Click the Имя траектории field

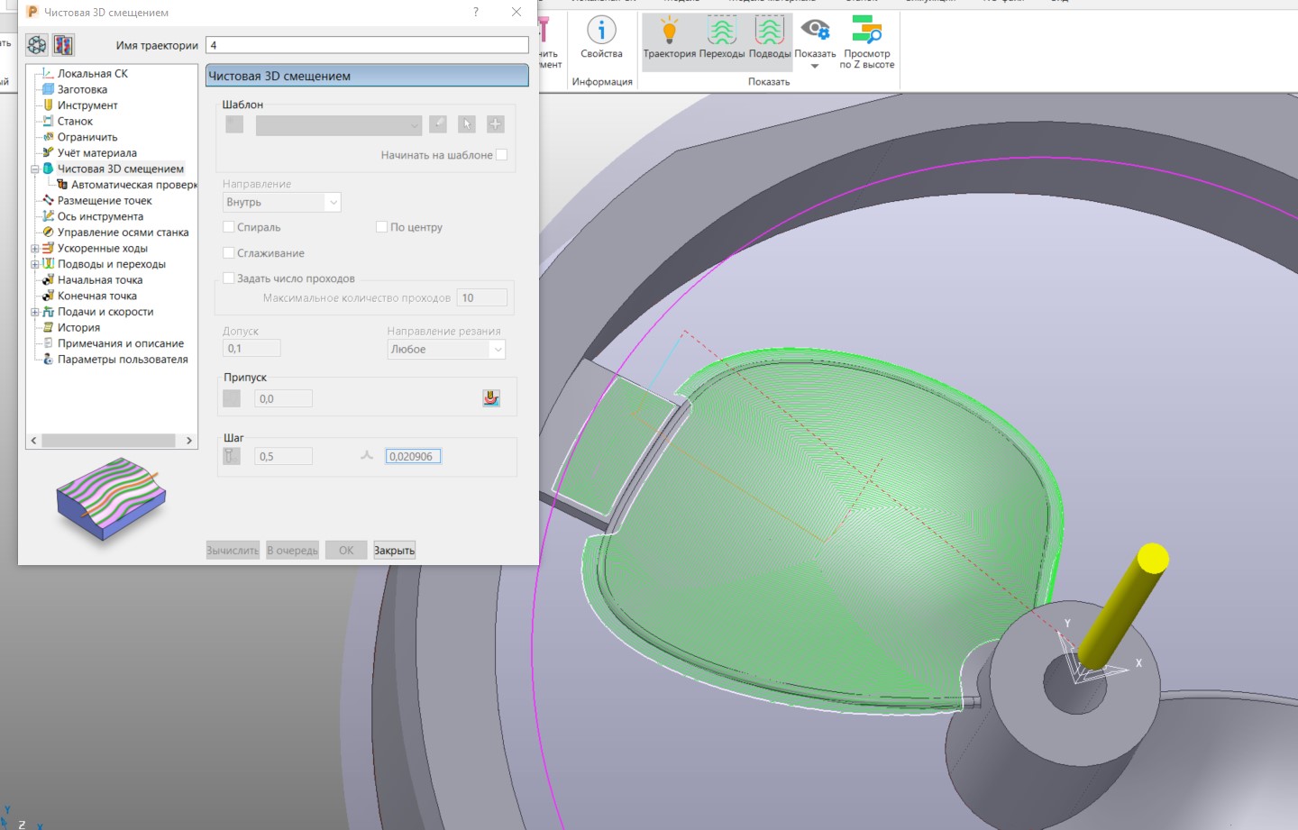tap(367, 45)
